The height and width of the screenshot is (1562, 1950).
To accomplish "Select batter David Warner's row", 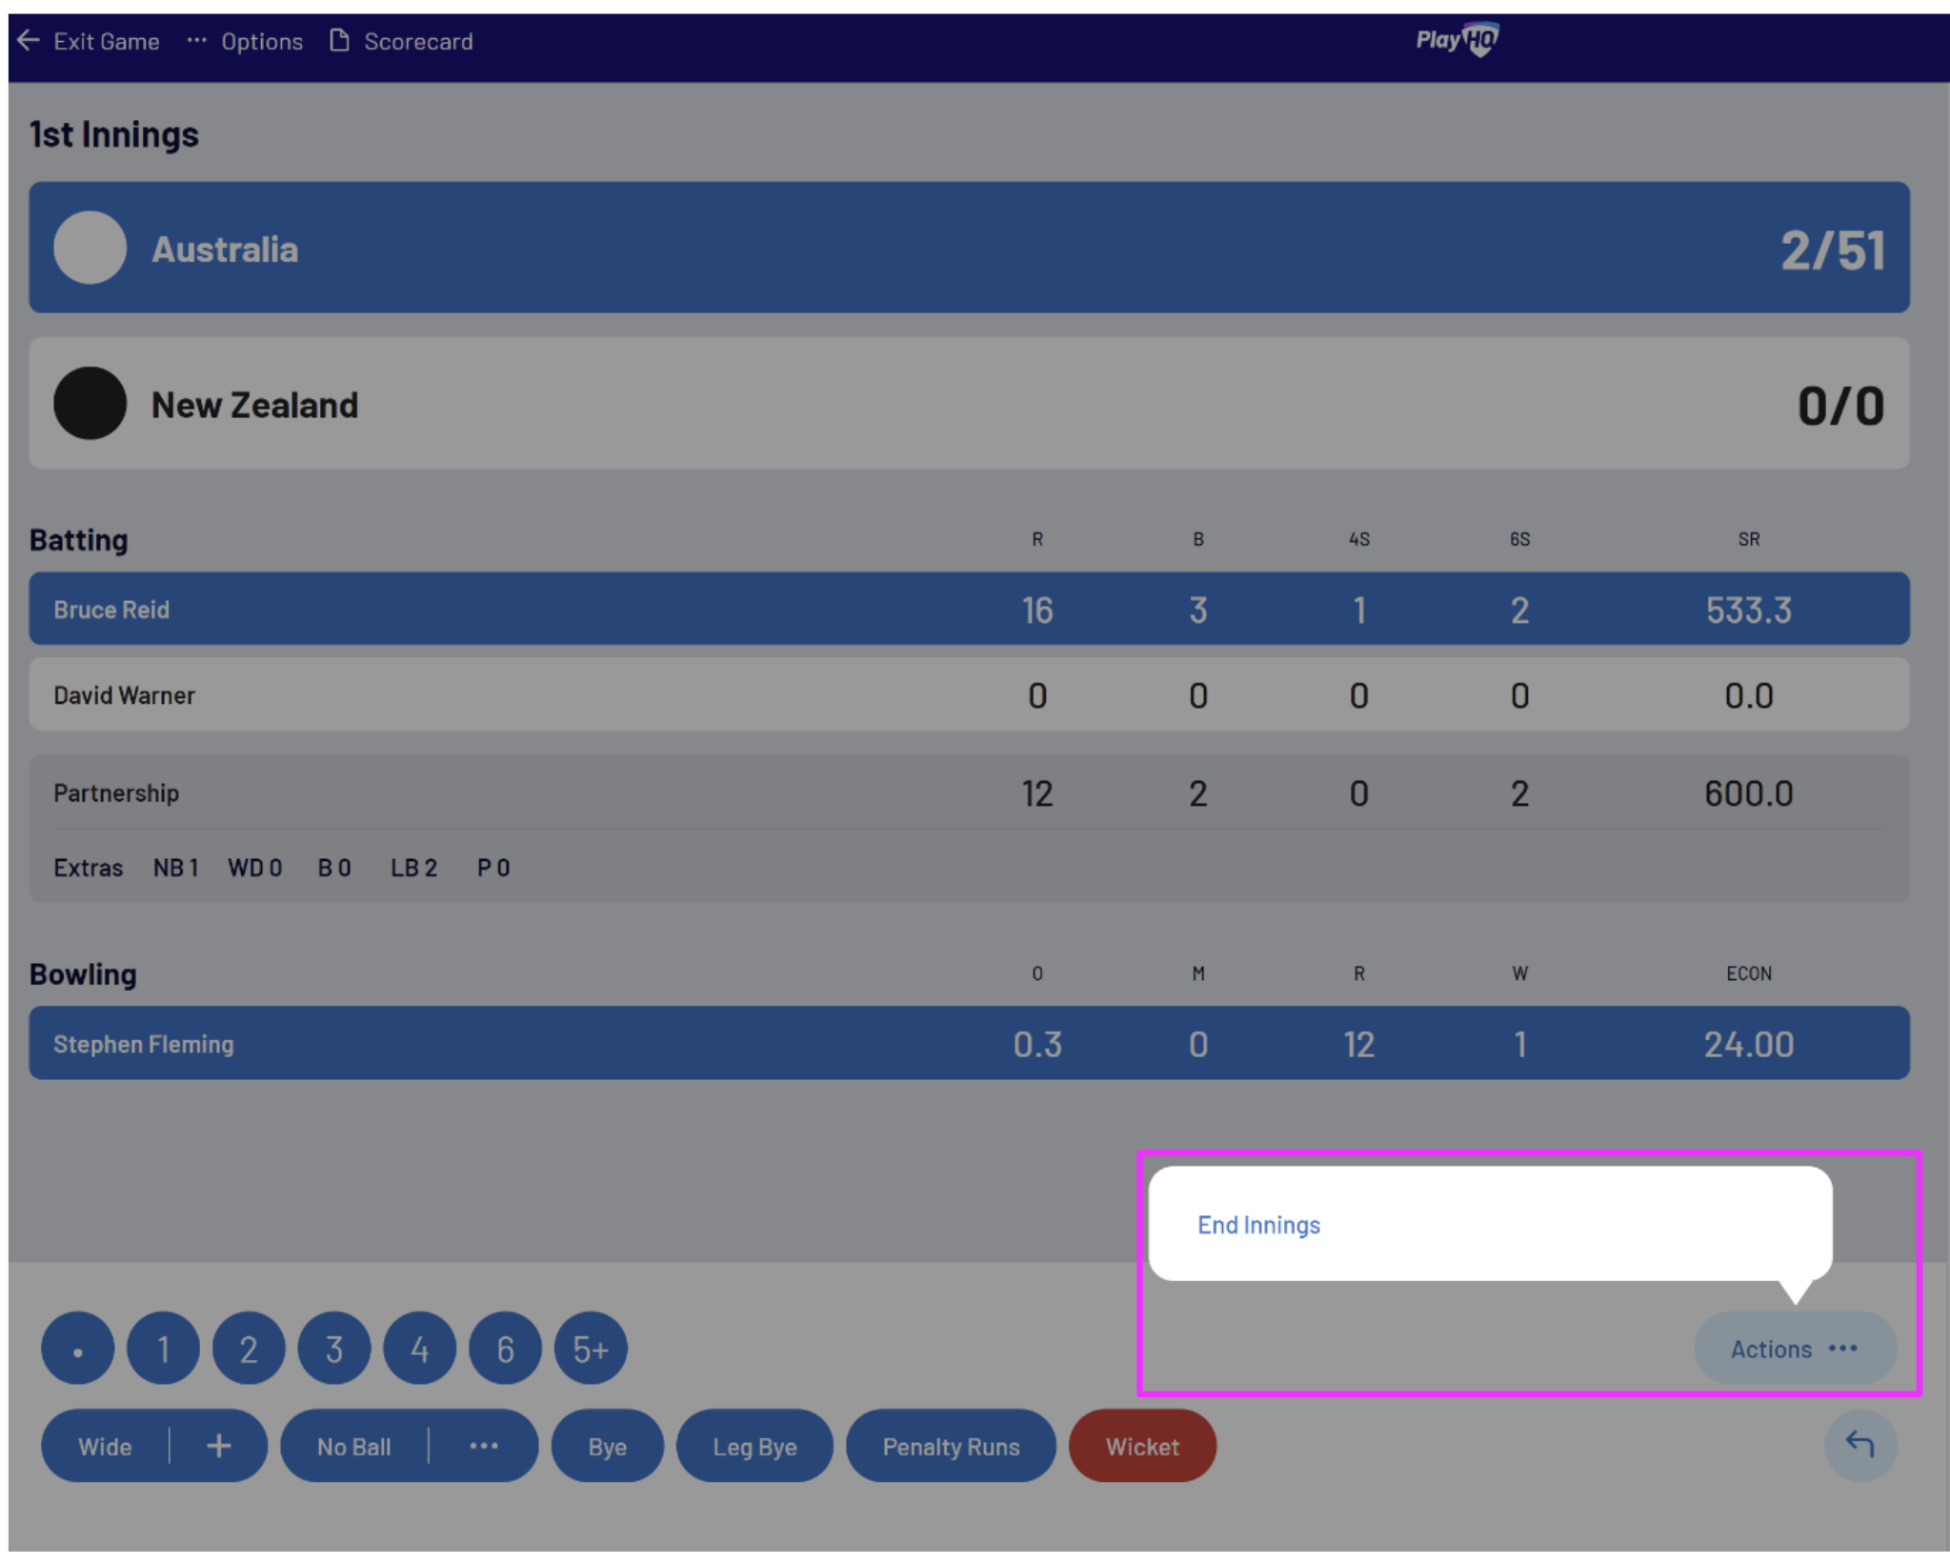I will click(969, 695).
